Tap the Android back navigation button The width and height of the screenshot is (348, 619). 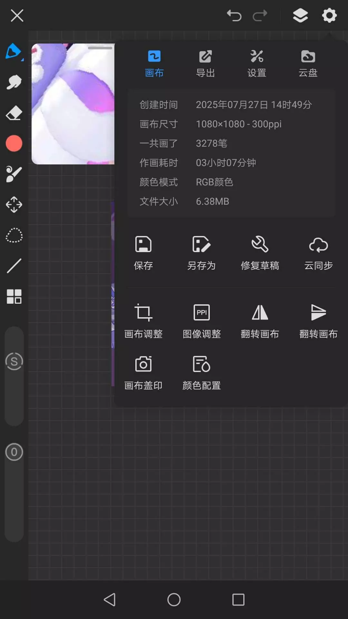[110, 600]
